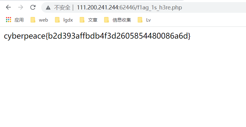Viewport: 246px width, 127px height.
Task: Expand the web bookmarks folder label
Action: pyautogui.click(x=43, y=20)
